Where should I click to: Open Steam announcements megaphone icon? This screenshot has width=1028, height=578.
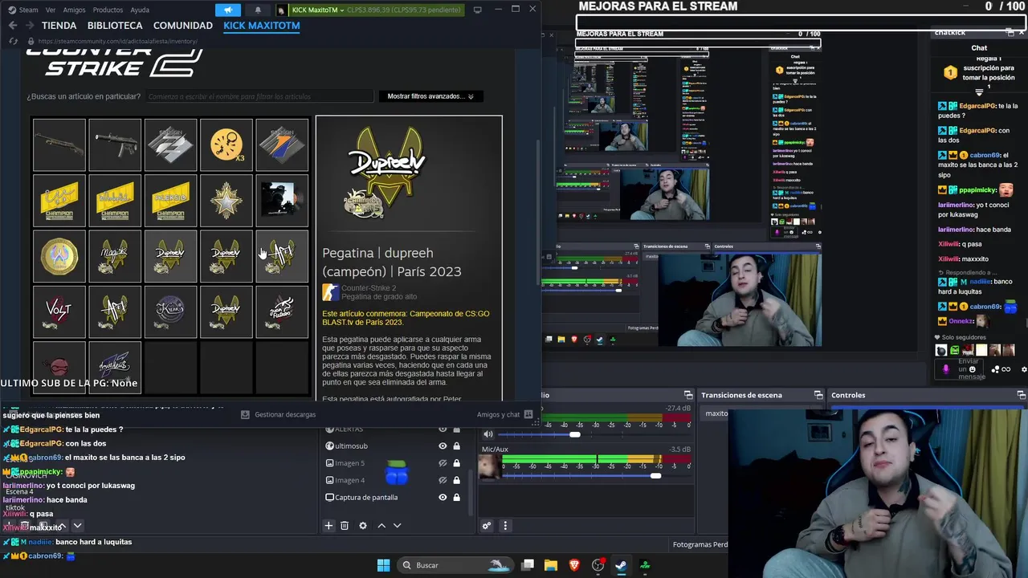228,10
